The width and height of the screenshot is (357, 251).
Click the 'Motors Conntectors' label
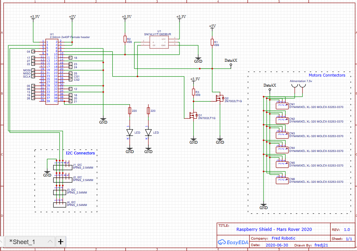point(327,75)
